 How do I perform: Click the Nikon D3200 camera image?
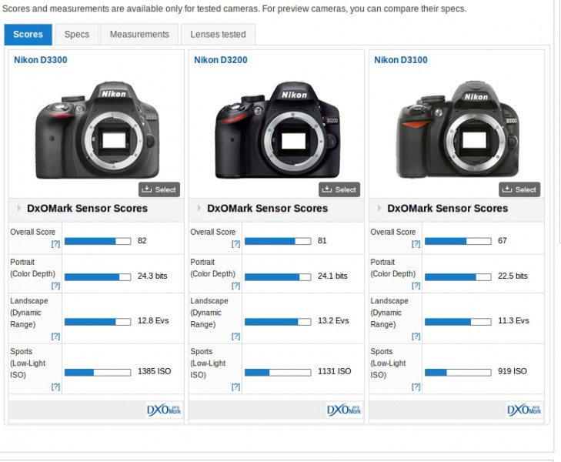coord(277,130)
